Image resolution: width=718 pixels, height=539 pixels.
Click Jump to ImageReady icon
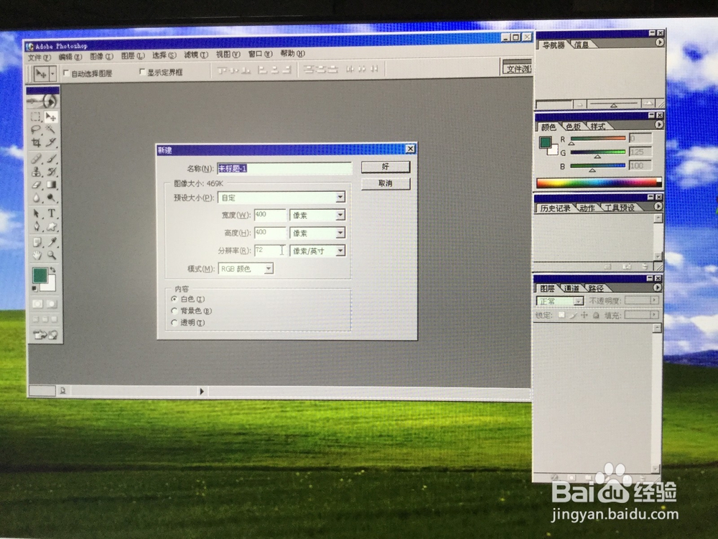coord(45,335)
